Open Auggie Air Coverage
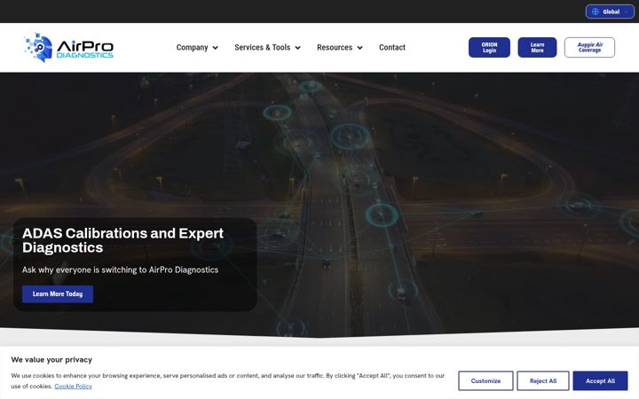 point(589,48)
